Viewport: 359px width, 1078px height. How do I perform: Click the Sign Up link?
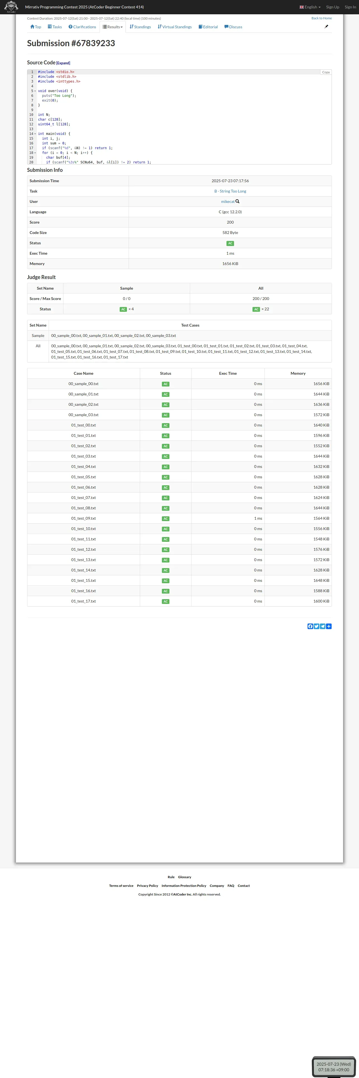point(333,7)
